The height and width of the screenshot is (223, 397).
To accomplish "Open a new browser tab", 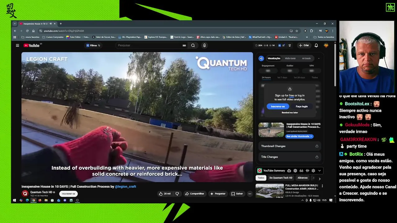I will click(x=61, y=24).
